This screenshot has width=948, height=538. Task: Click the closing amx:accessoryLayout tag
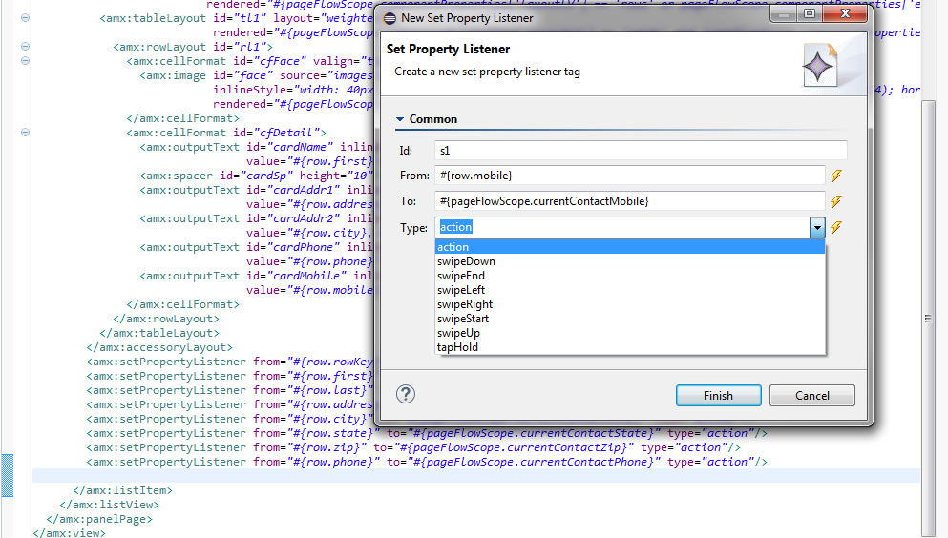(159, 347)
